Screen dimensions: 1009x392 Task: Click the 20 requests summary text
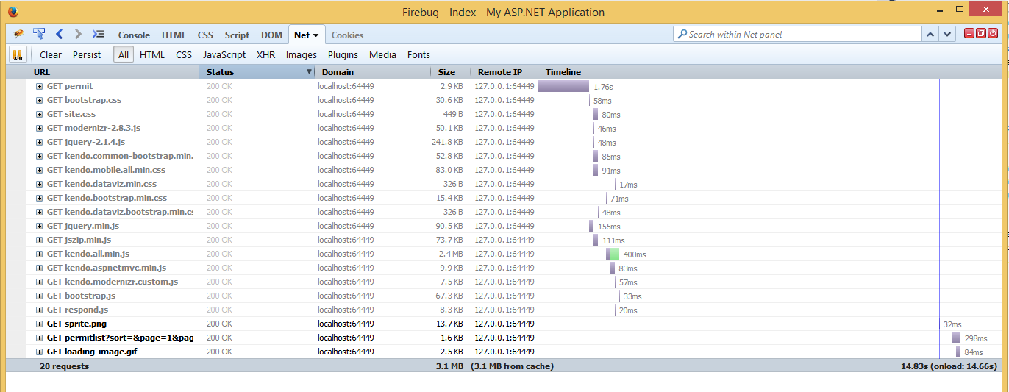coord(65,366)
